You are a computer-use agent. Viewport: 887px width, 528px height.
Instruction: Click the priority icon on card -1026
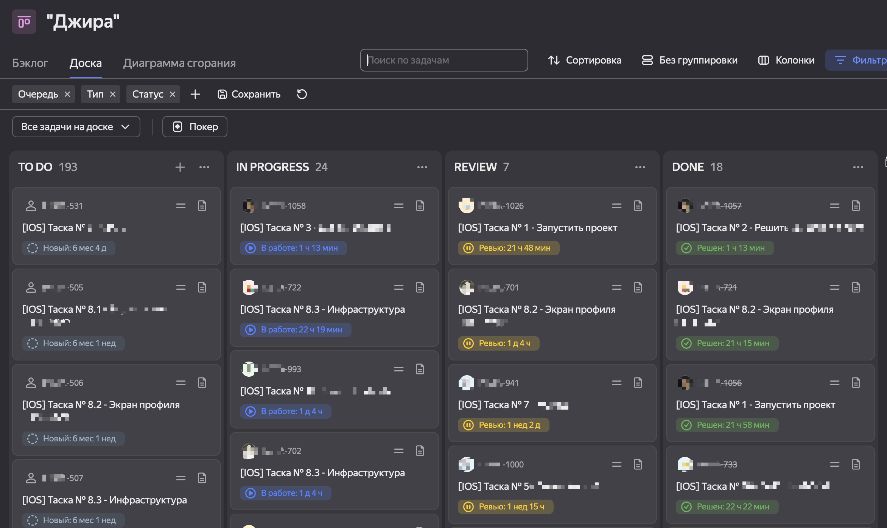pos(617,206)
